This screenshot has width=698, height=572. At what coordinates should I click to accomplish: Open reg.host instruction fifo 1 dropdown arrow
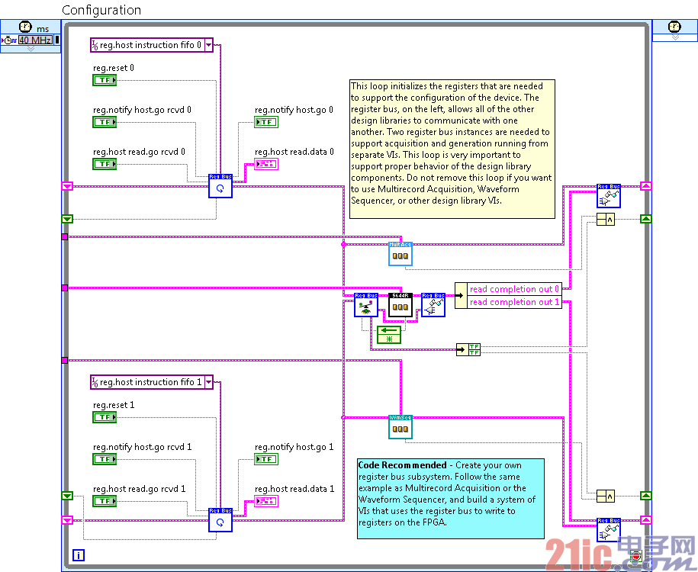click(x=208, y=382)
